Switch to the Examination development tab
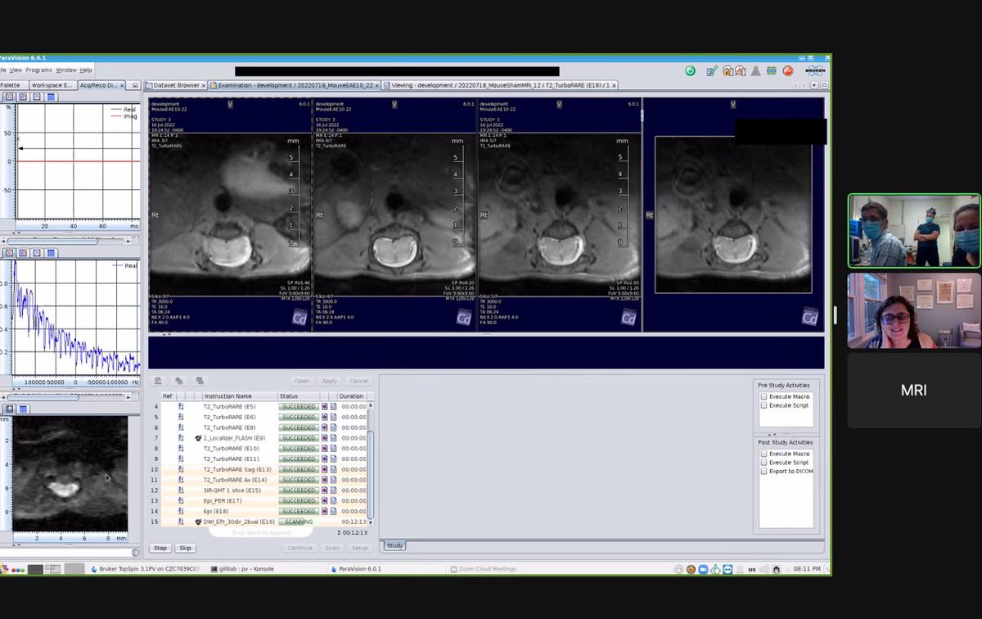Viewport: 982px width, 619px height. pyautogui.click(x=295, y=85)
